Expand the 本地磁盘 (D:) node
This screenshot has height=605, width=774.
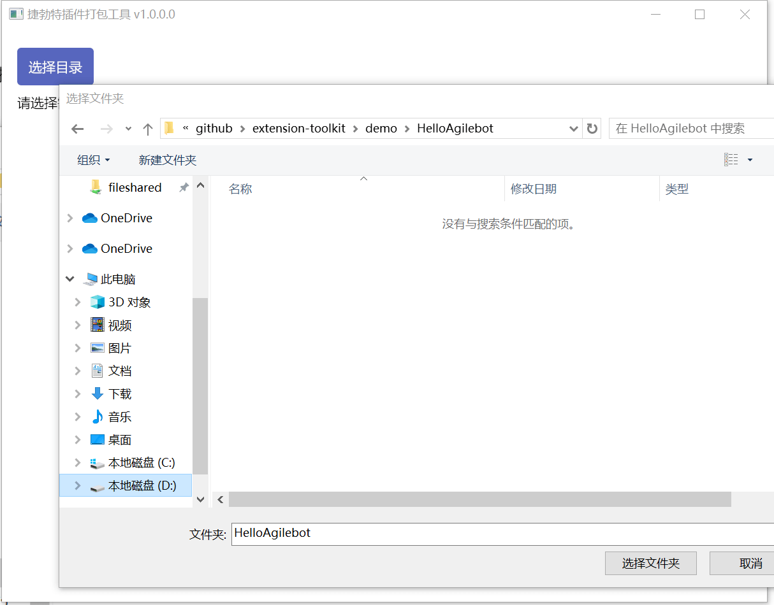[78, 485]
